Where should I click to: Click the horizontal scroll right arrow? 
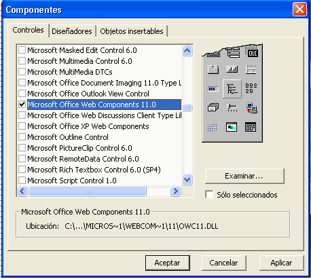[x=175, y=191]
